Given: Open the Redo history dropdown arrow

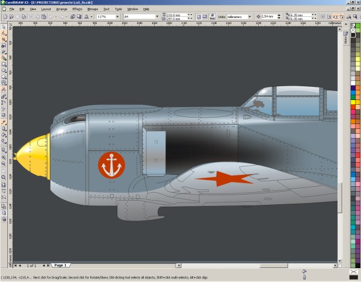Looking at the screenshot, I should tap(66, 17).
